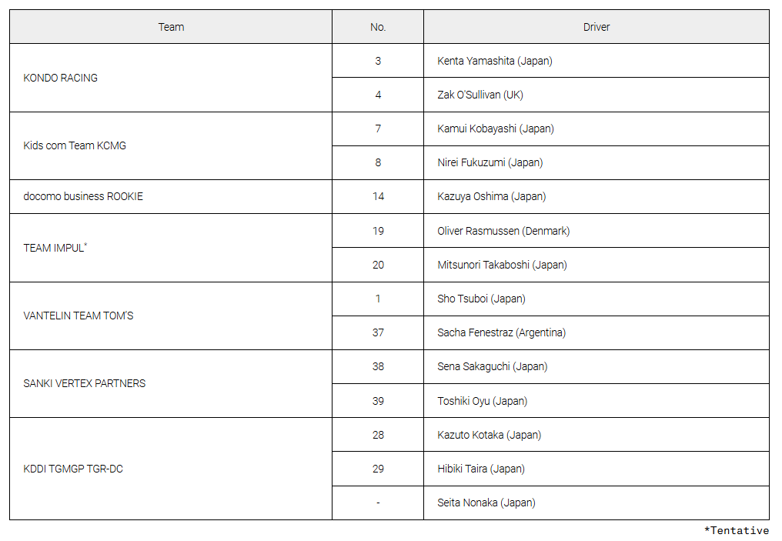Select Kamui Kobayashi (Japan) driver entry
The height and width of the screenshot is (541, 782).
pyautogui.click(x=597, y=129)
